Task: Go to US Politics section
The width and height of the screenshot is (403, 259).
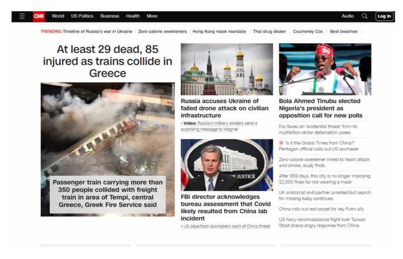Action: 82,16
